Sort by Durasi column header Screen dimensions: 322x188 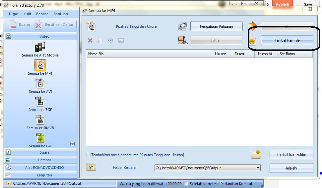243,54
